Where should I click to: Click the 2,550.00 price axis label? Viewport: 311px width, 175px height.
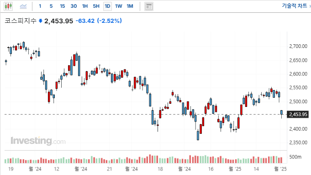[298, 88]
